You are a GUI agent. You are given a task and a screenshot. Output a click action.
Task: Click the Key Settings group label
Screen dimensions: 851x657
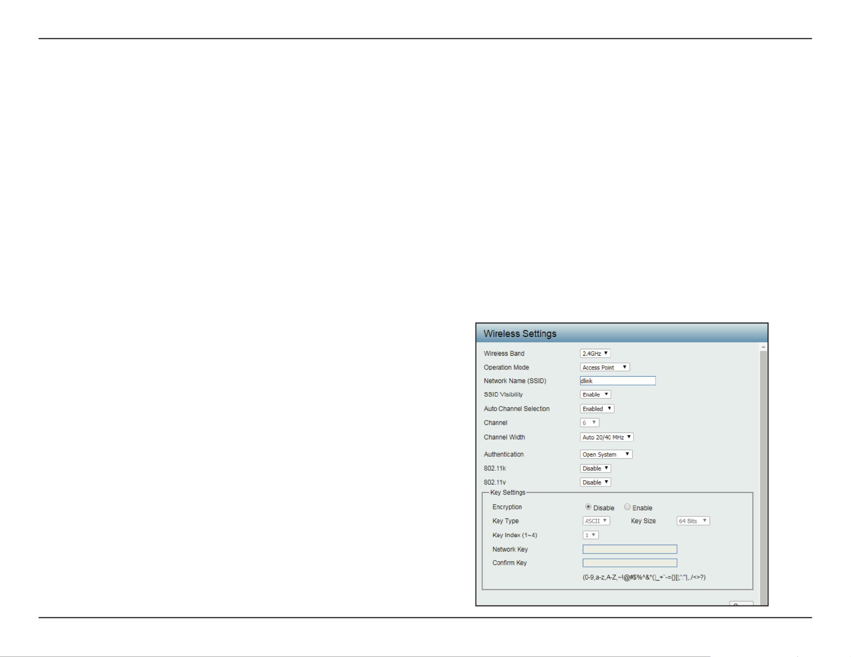pos(507,492)
